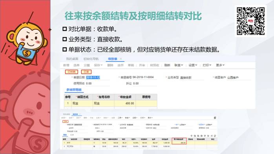Expand the 保存 dropdown in 收款单 toolbar

pos(98,65)
